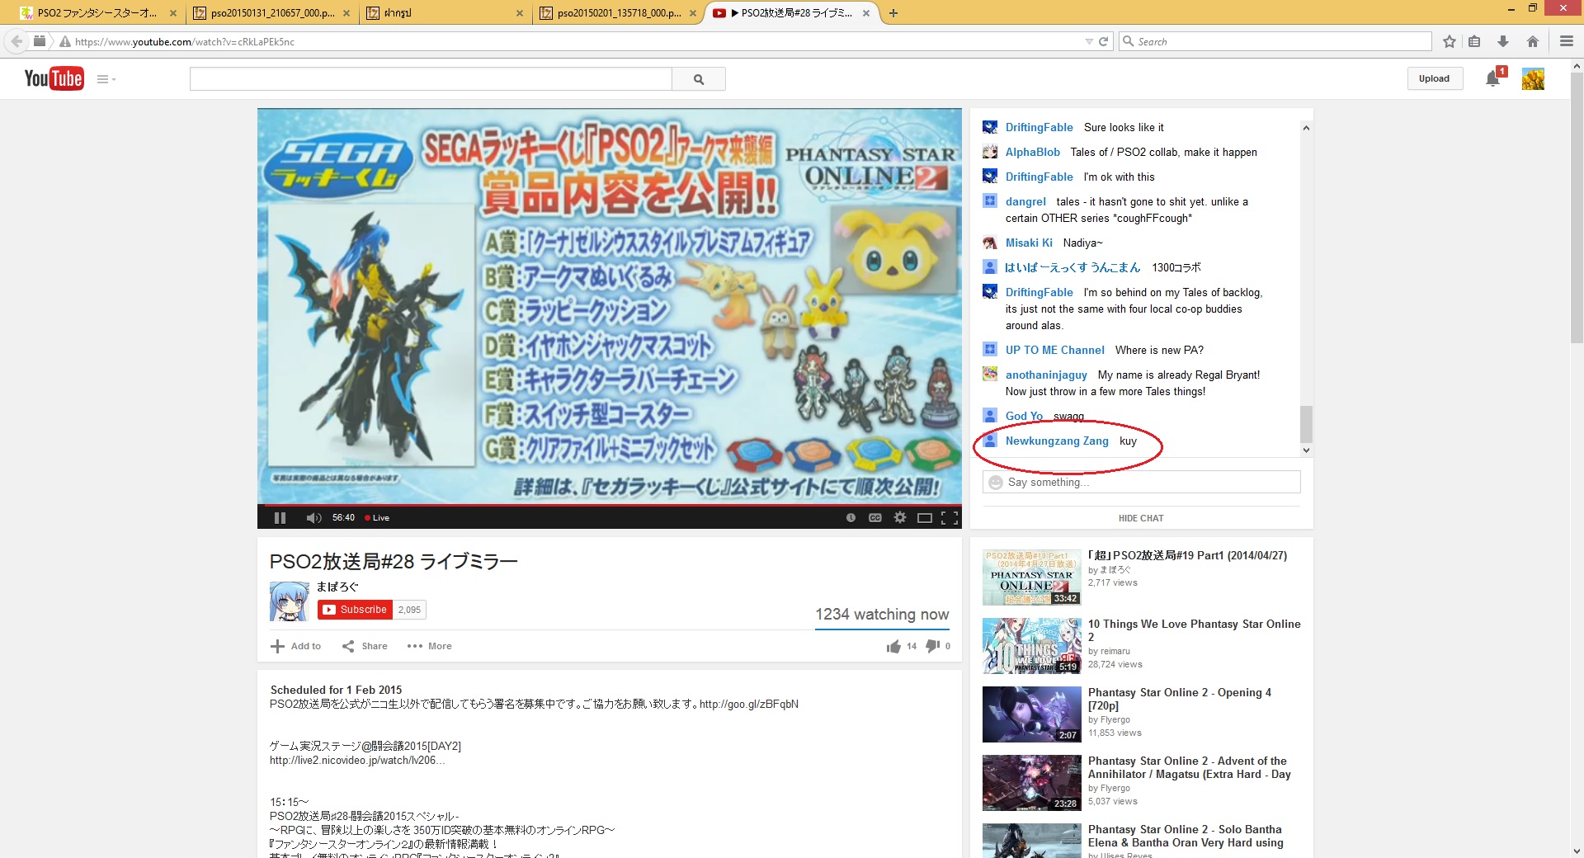Open the URL history dropdown arrow
Image resolution: width=1584 pixels, height=858 pixels.
point(1090,41)
